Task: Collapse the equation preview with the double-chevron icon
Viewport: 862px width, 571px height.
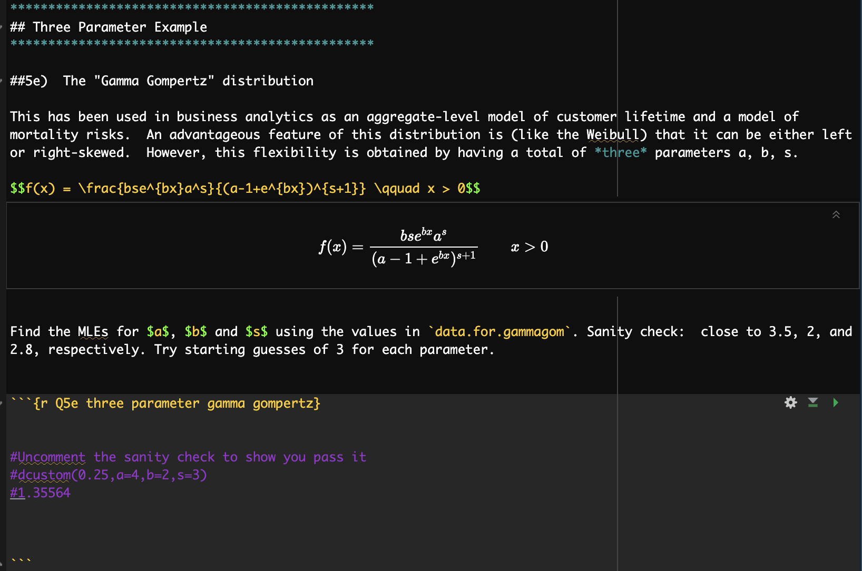Action: [836, 215]
